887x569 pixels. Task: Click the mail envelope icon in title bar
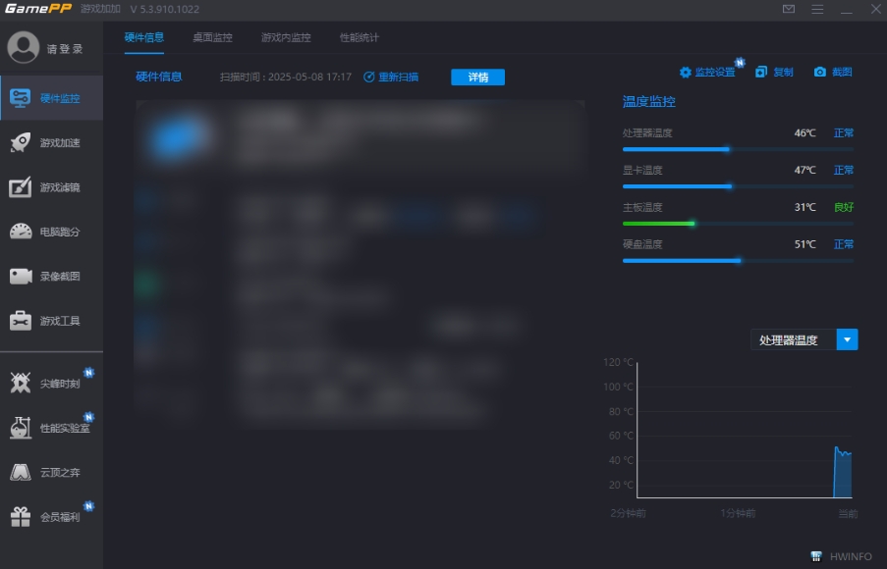tap(789, 9)
